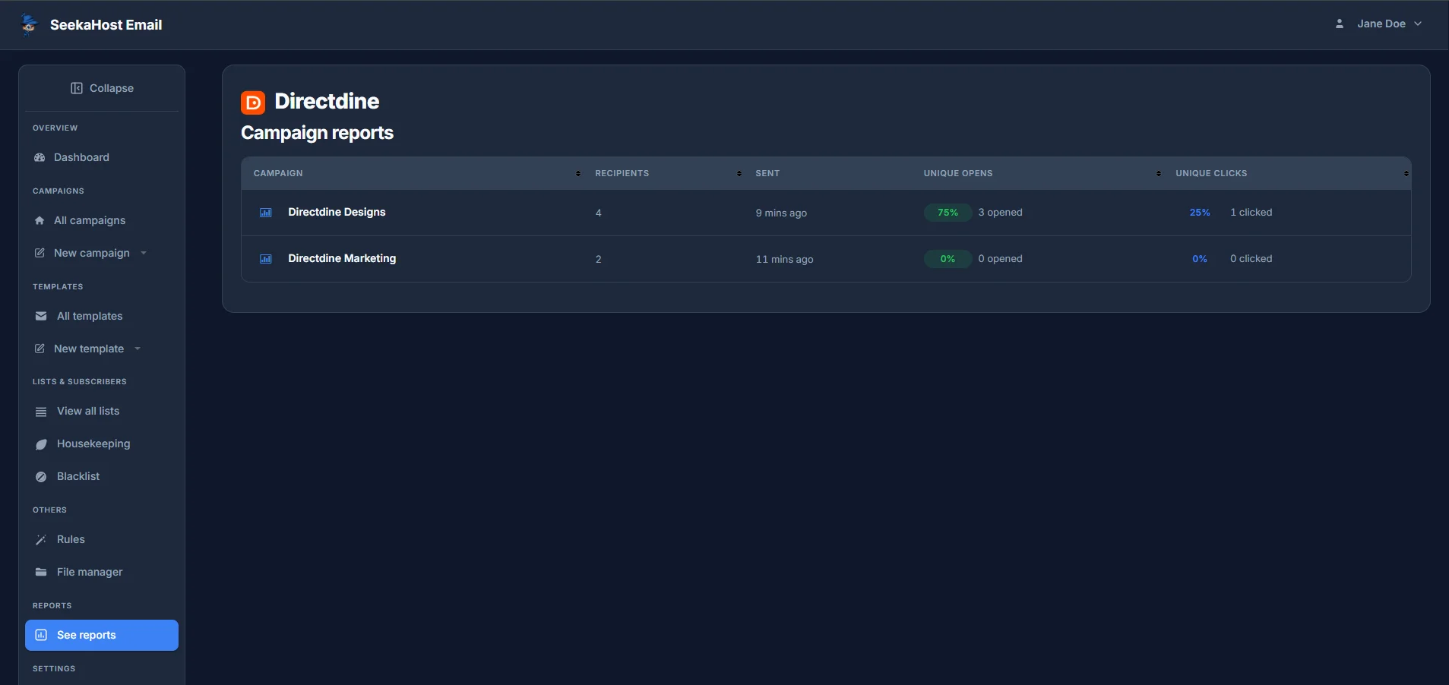Click the Rules magic wand icon
The width and height of the screenshot is (1449, 685).
[x=41, y=540]
